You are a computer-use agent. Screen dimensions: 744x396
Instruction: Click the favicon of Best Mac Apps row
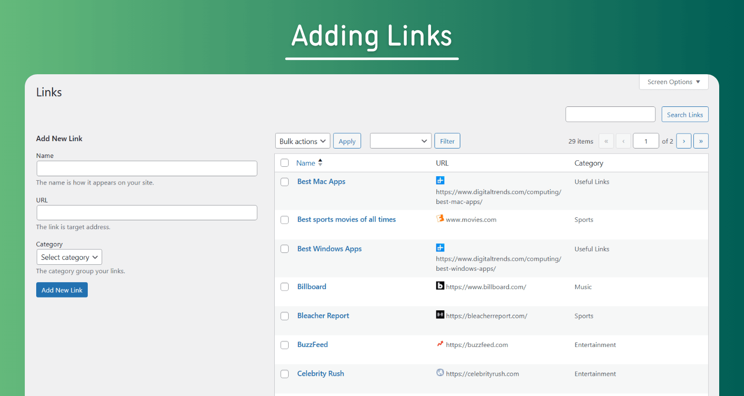coord(440,180)
